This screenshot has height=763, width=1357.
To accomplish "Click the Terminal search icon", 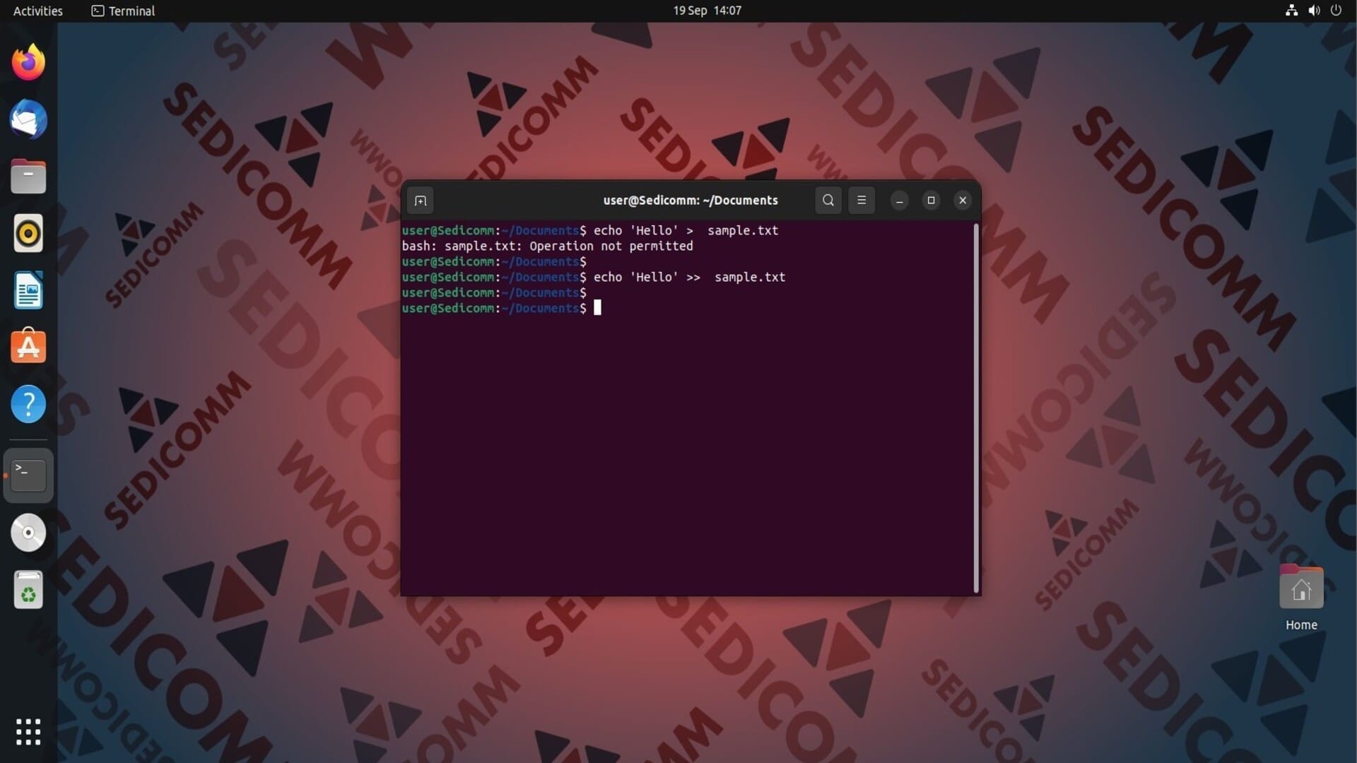I will (x=828, y=201).
